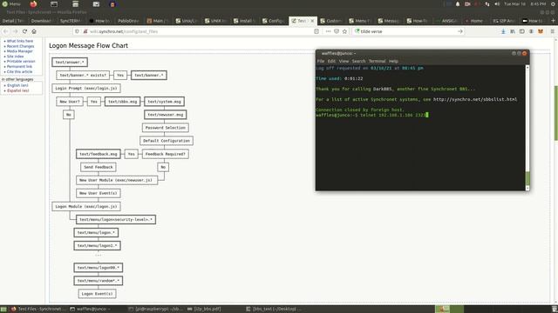Image resolution: width=558 pixels, height=313 pixels.
Task: Click the synchro.net sbbslist URL in terminal
Action: pos(475,99)
